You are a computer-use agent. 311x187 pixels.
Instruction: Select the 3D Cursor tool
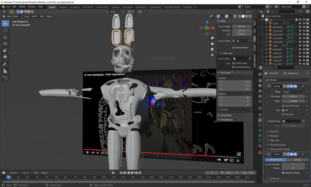[x=5, y=30]
